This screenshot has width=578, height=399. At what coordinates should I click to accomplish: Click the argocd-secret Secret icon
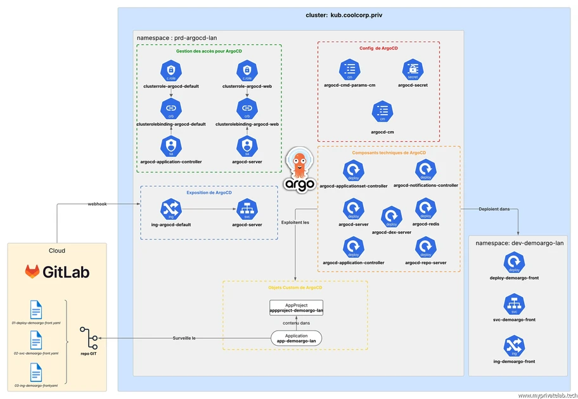tap(413, 71)
